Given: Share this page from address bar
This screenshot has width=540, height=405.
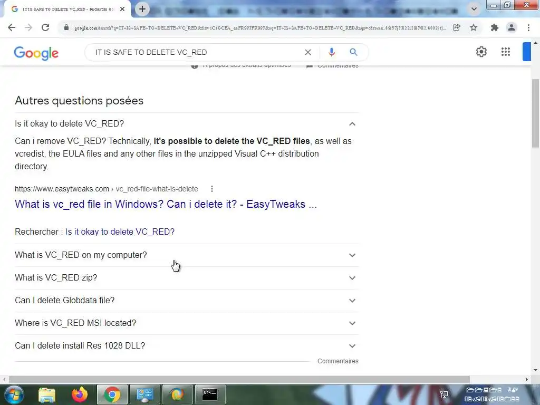Looking at the screenshot, I should 457,27.
